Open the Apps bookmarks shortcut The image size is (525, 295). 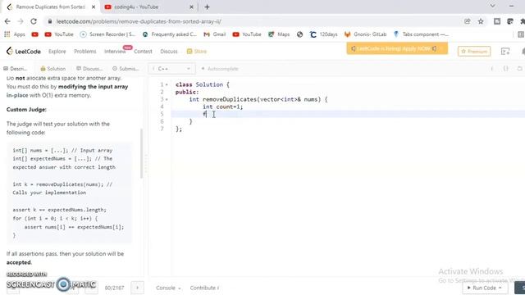click(x=15, y=34)
